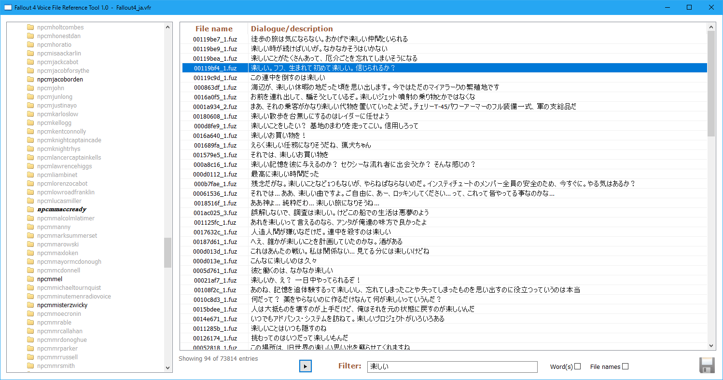Select the npcmmanny folder icon
Image resolution: width=723 pixels, height=380 pixels.
[x=30, y=227]
